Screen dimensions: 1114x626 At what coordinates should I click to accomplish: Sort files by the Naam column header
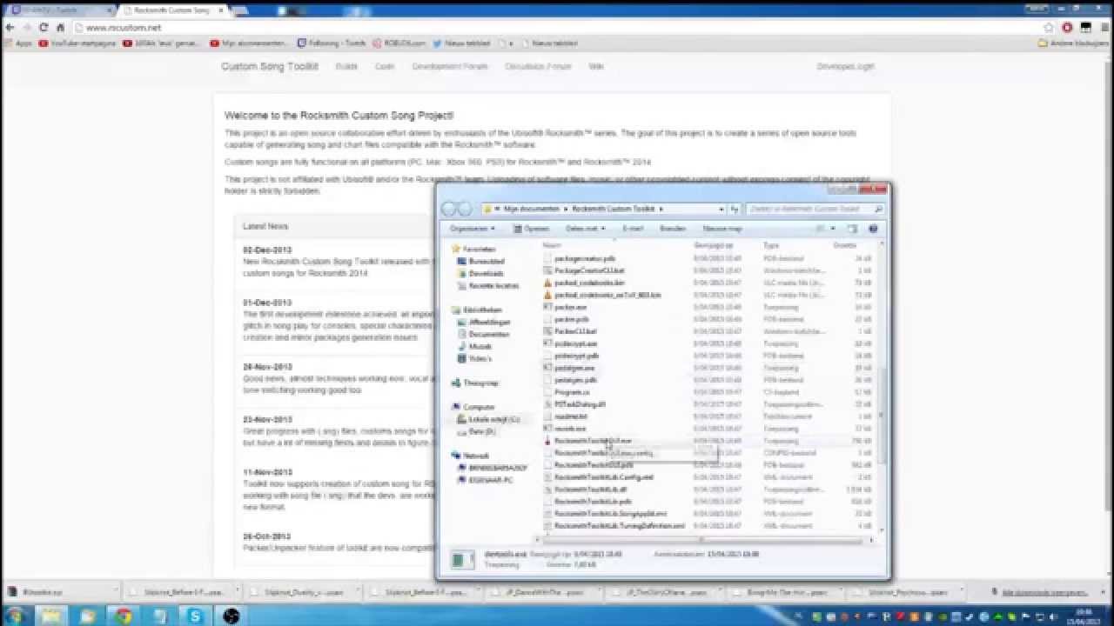pyautogui.click(x=552, y=245)
